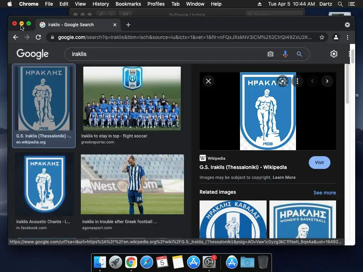The height and width of the screenshot is (272, 363).
Task: Open the agonasport.com footballer photo
Action: [133, 184]
